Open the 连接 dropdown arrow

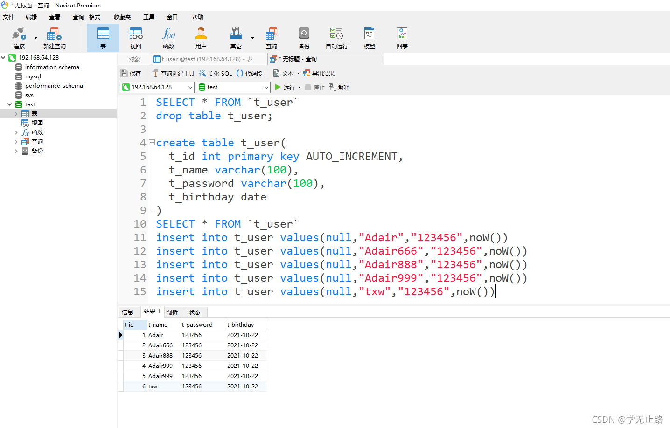[35, 38]
